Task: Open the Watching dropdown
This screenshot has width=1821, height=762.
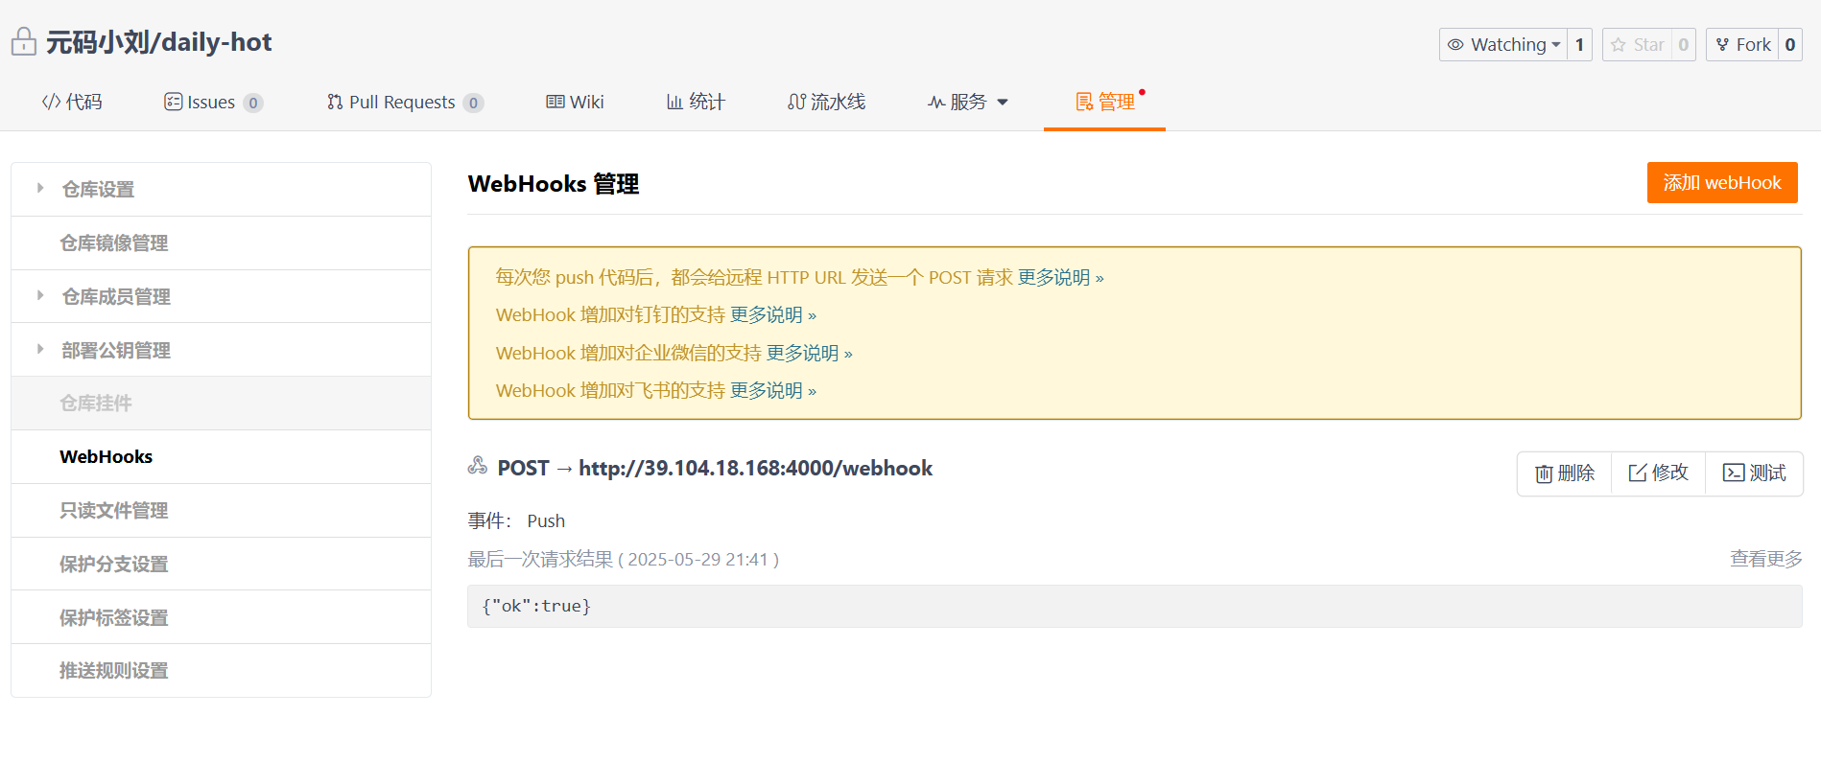Action: 1504,45
